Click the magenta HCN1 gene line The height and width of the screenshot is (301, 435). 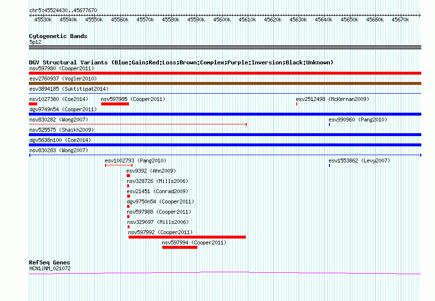click(x=225, y=273)
